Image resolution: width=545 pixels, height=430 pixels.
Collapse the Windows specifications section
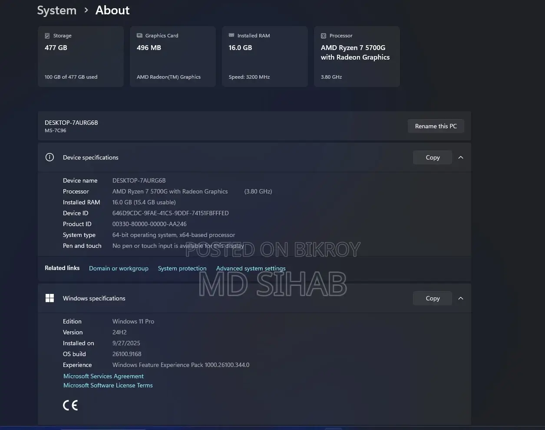tap(461, 298)
